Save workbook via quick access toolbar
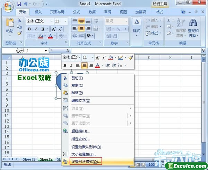This screenshot has width=208, height=170. (x=19, y=4)
